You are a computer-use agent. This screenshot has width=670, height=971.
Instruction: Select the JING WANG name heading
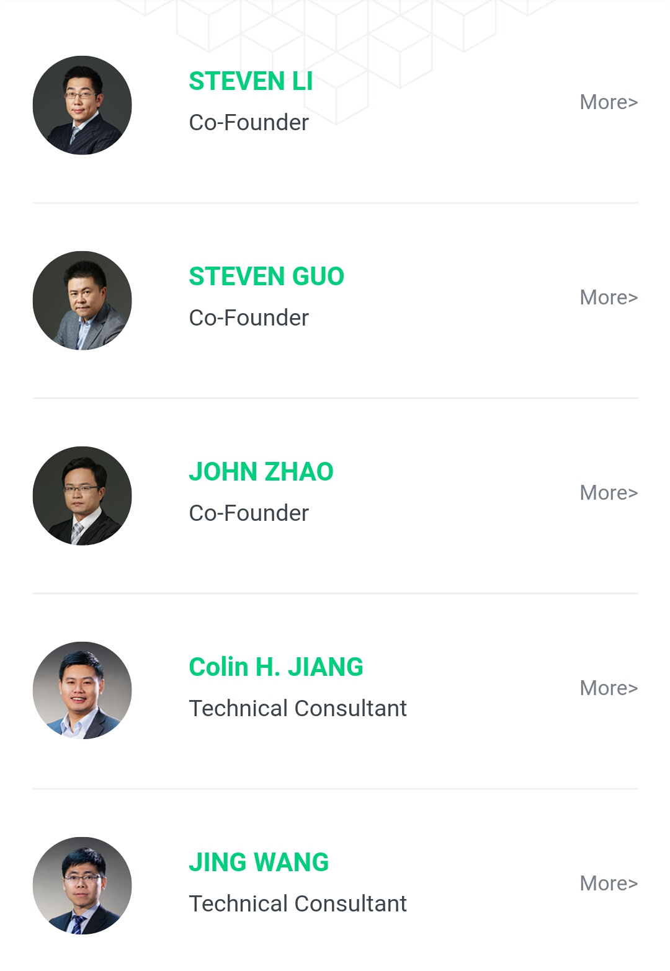tap(259, 862)
